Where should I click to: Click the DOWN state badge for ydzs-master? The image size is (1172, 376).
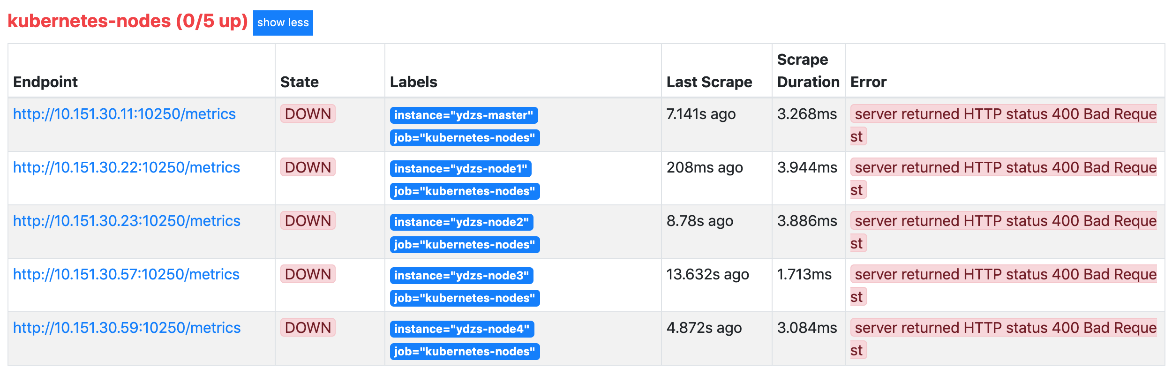pos(308,113)
